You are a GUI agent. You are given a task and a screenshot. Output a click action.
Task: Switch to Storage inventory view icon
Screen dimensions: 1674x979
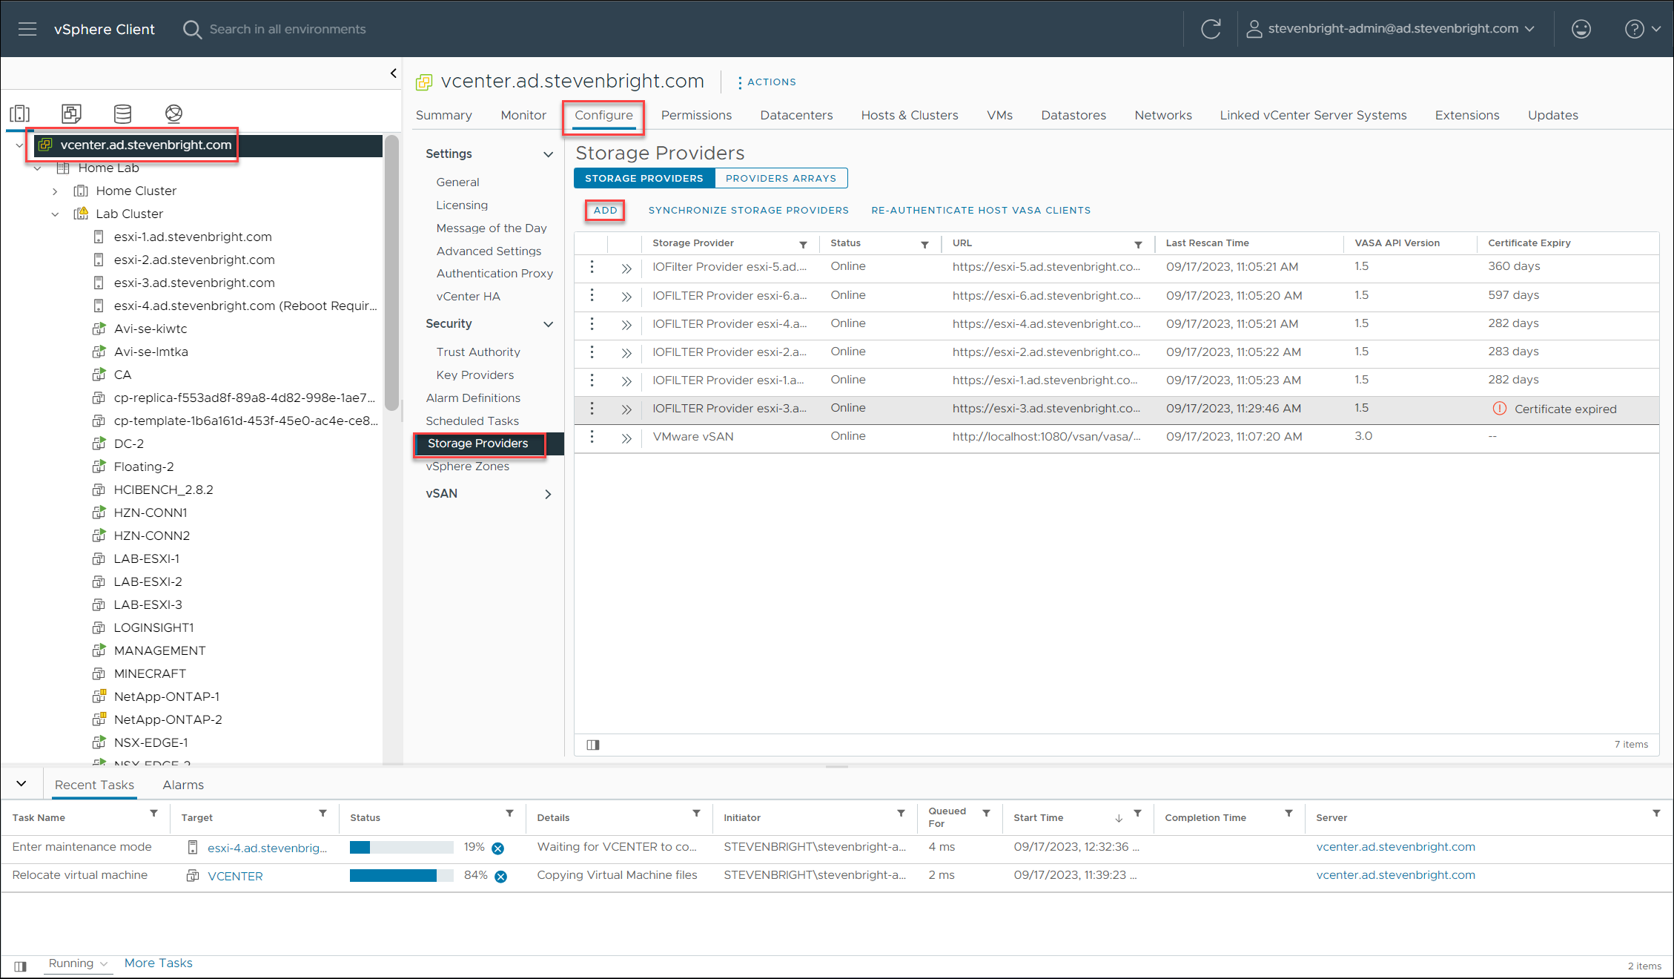122,113
